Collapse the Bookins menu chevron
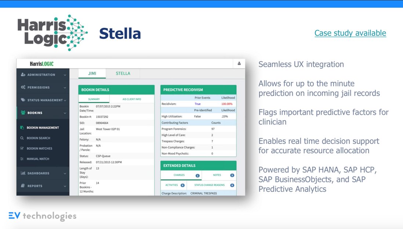The height and width of the screenshot is (229, 403). point(65,113)
